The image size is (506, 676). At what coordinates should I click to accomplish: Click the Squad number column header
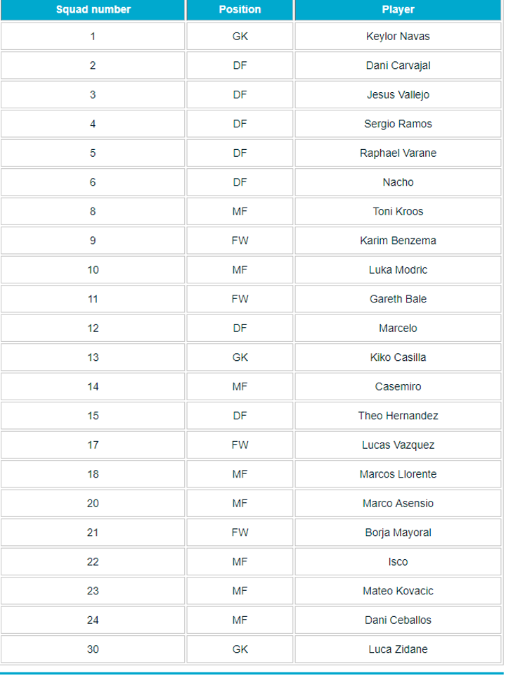pyautogui.click(x=93, y=10)
